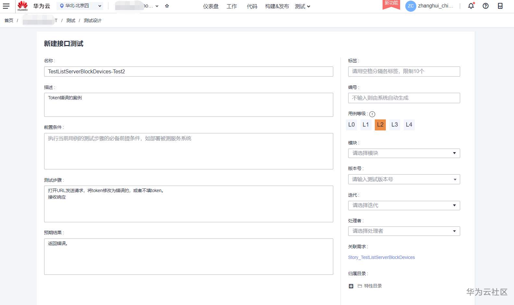Screen dimensions: 514x305
Task: Open the 请选择模块 module dropdown
Action: tap(404, 153)
